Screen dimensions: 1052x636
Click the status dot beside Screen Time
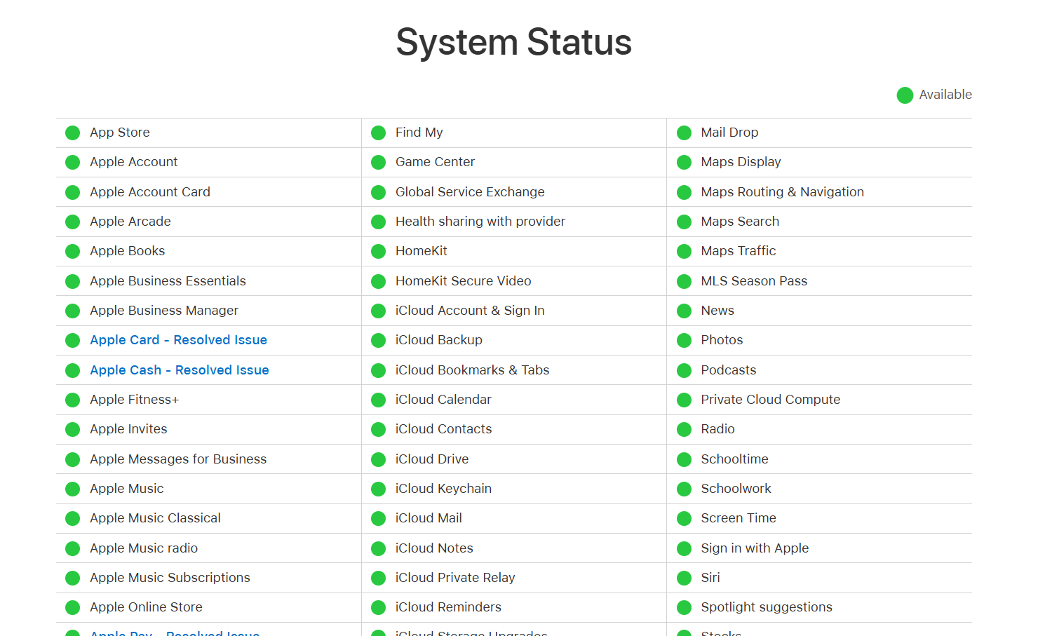(684, 519)
